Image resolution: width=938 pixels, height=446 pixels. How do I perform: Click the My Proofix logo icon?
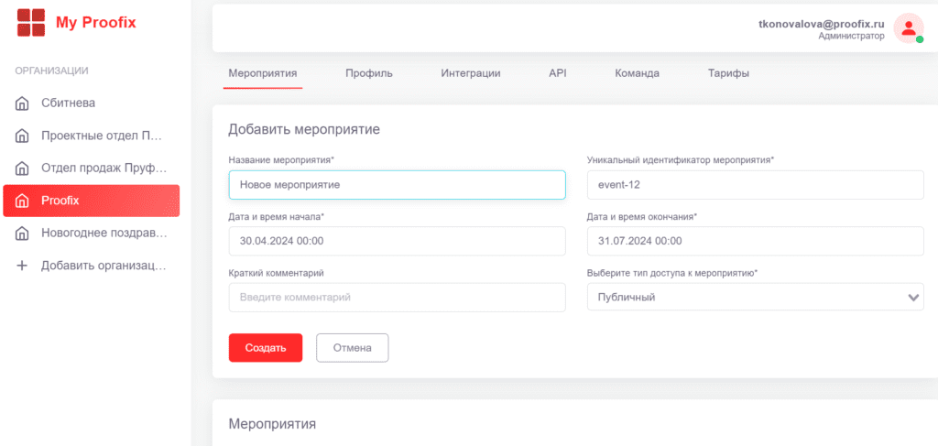[30, 23]
